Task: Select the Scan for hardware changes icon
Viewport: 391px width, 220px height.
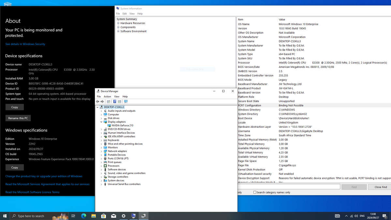Action: [126, 102]
